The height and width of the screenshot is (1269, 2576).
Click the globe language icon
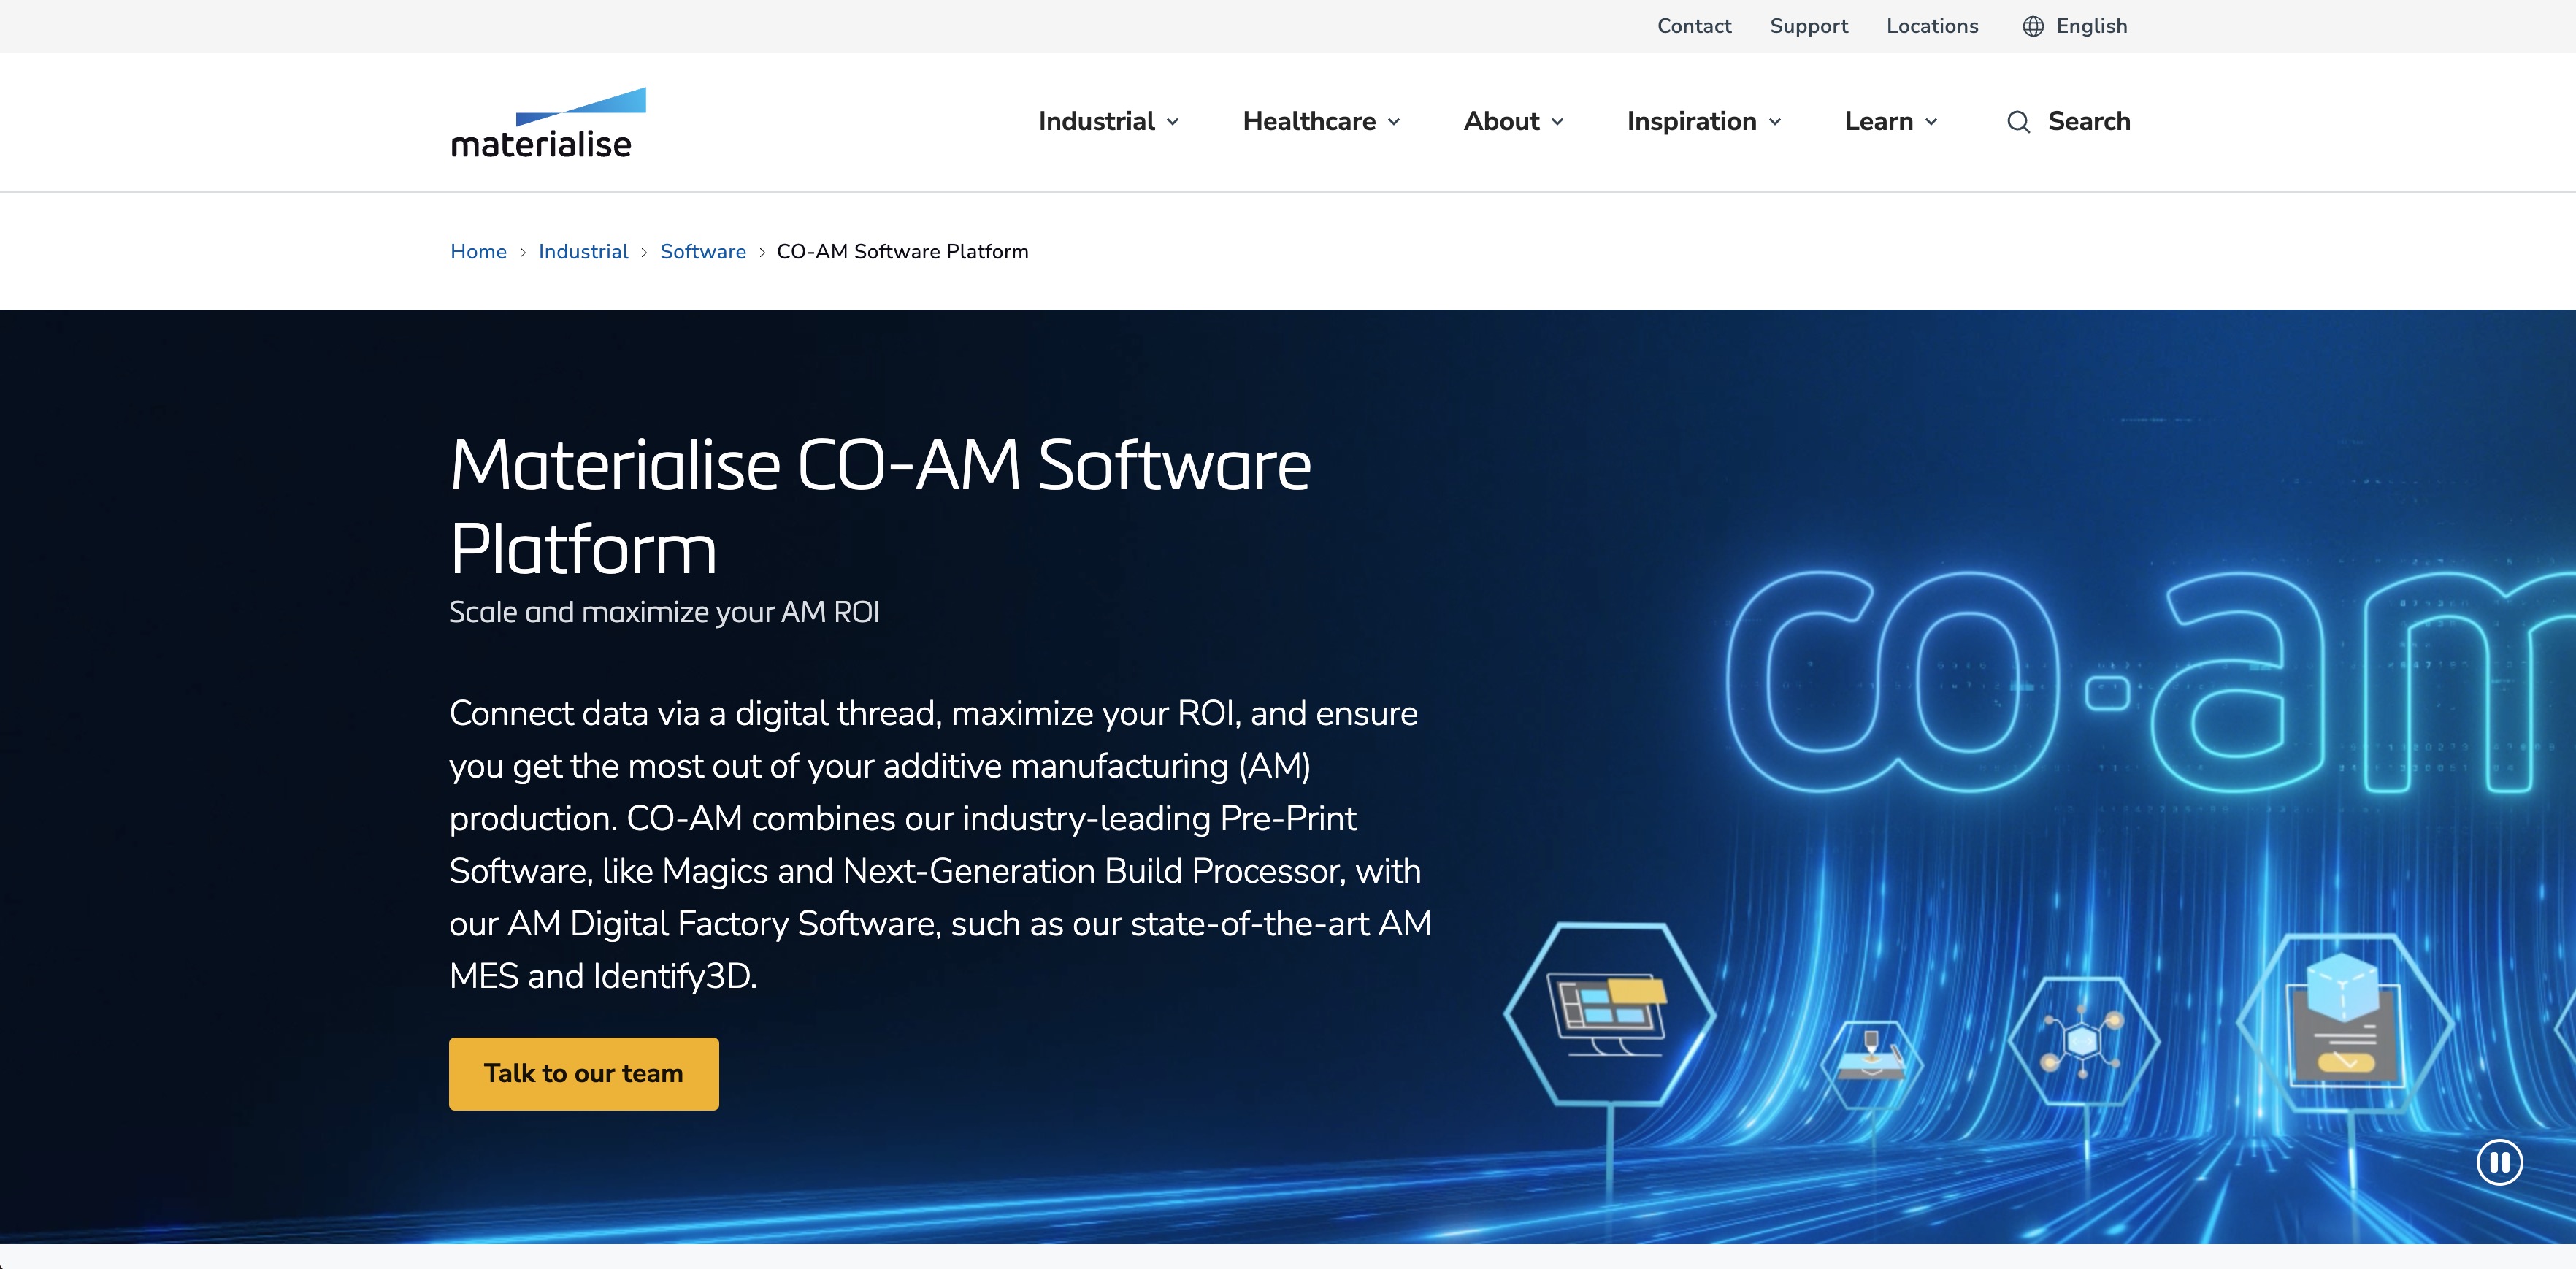coord(2033,26)
